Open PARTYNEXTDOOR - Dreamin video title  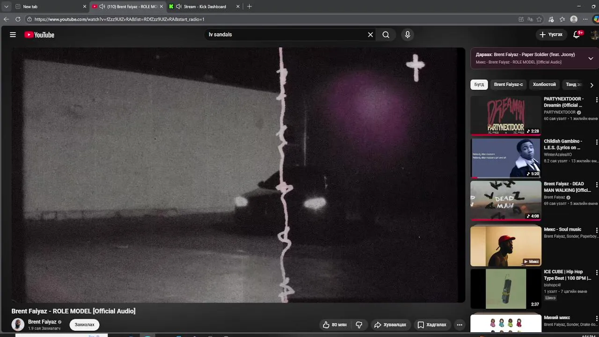tap(563, 102)
